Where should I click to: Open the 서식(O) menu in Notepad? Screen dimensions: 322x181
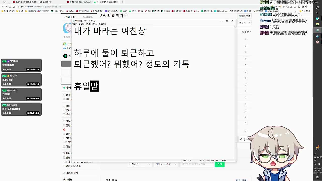pos(88,24)
